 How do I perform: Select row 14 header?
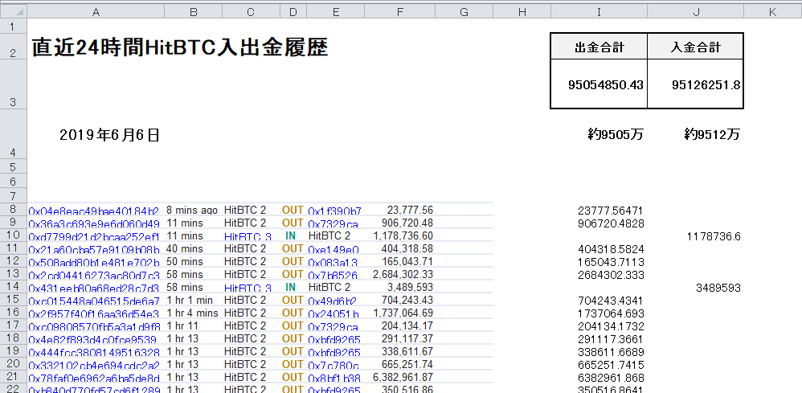tap(14, 287)
